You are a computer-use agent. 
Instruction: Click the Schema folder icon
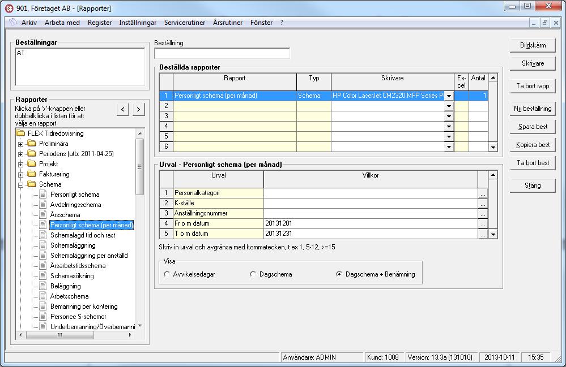pos(32,184)
